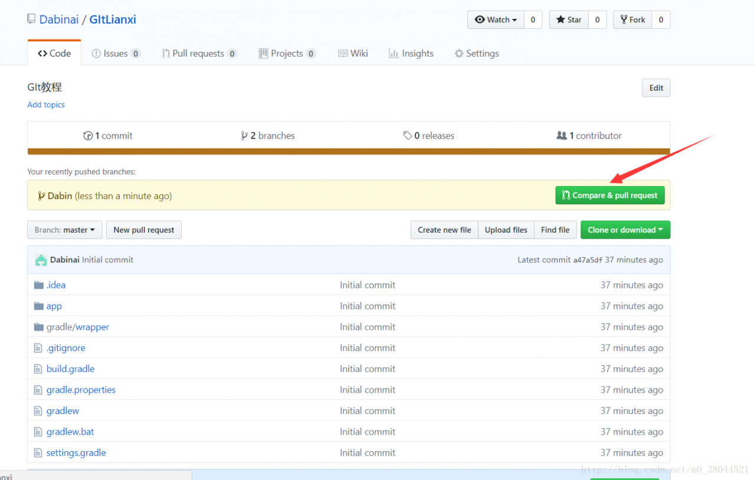This screenshot has height=480, width=755.
Task: Click the gradlew file icon
Action: (38, 411)
